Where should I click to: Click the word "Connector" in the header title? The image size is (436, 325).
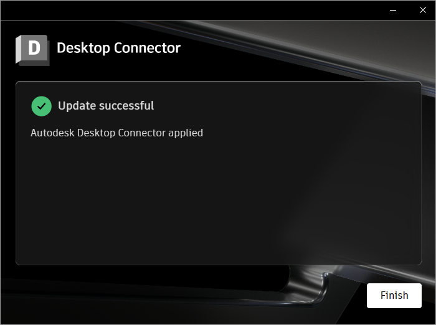[x=148, y=48]
